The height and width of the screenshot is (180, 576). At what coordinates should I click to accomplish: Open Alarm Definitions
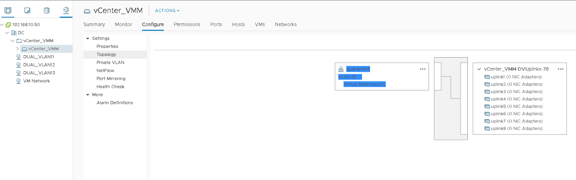click(x=115, y=103)
